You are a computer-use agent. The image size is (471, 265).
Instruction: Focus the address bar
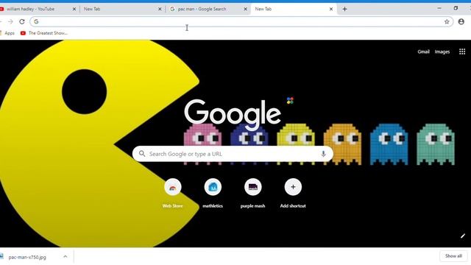241,21
